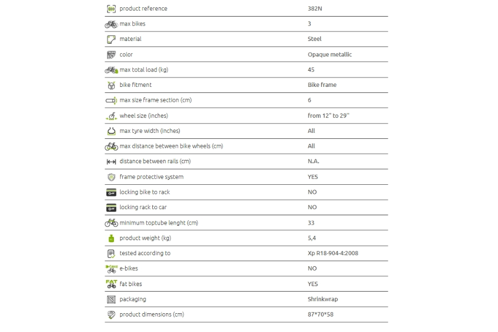Click the max tyre width icon
Screen dimensions: 498x332
tap(111, 131)
